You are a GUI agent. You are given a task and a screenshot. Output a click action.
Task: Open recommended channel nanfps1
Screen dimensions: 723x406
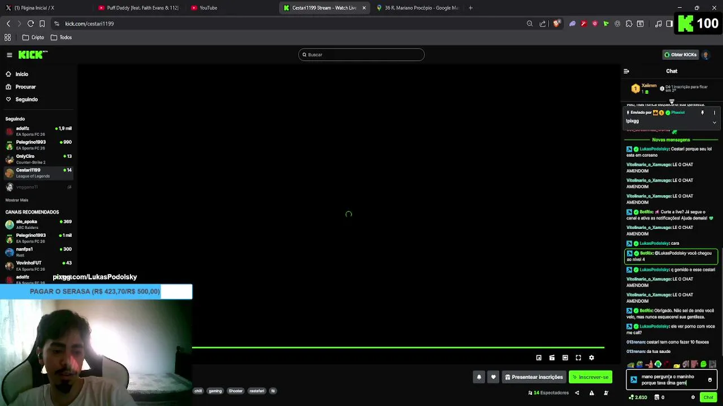38,251
